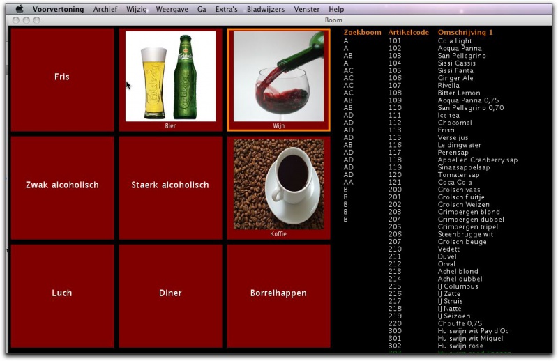Image resolution: width=558 pixels, height=361 pixels.
Task: Click the Apple menu icon
Action: tap(19, 10)
